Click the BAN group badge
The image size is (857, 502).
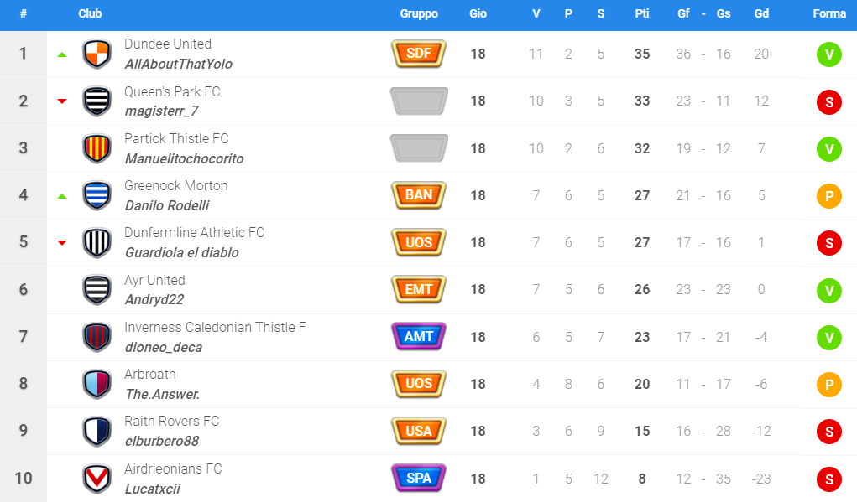419,195
